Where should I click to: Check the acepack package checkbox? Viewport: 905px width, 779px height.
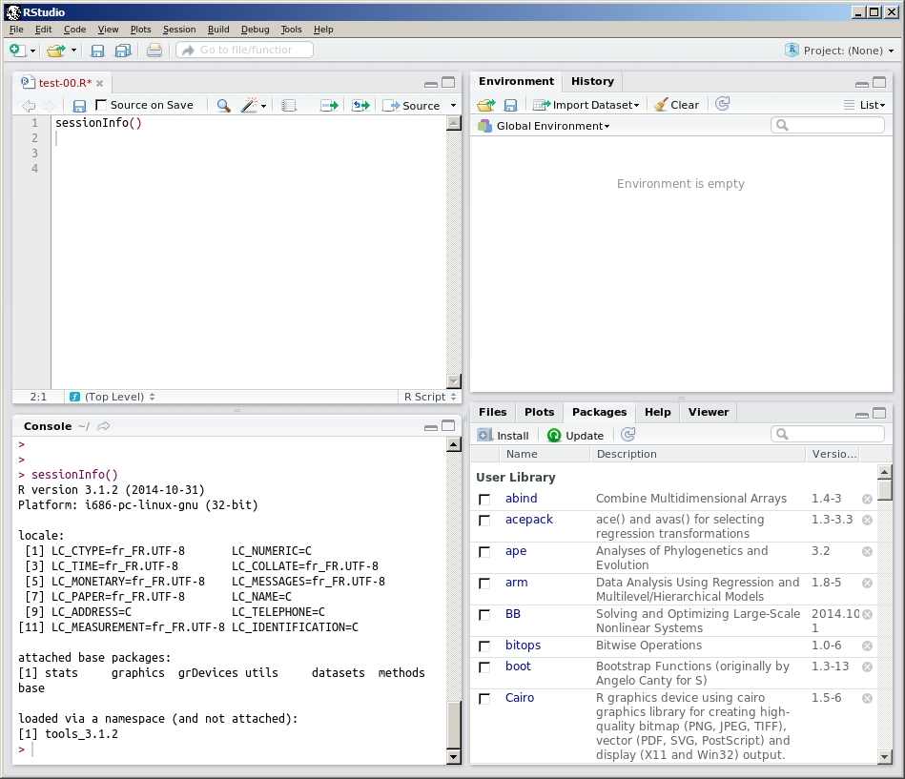(x=484, y=521)
